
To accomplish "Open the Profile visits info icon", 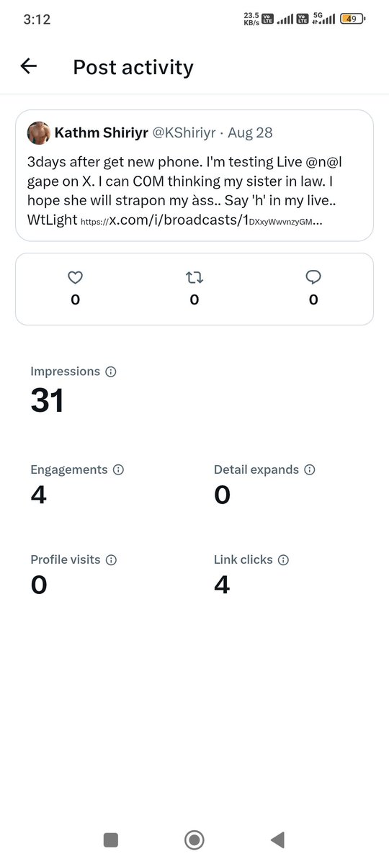I will (112, 559).
